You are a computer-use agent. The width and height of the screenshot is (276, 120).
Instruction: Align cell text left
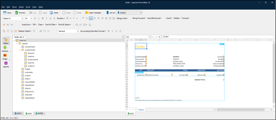click(95, 18)
